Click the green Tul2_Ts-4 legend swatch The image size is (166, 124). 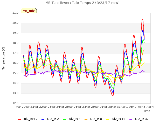click(x=64, y=119)
